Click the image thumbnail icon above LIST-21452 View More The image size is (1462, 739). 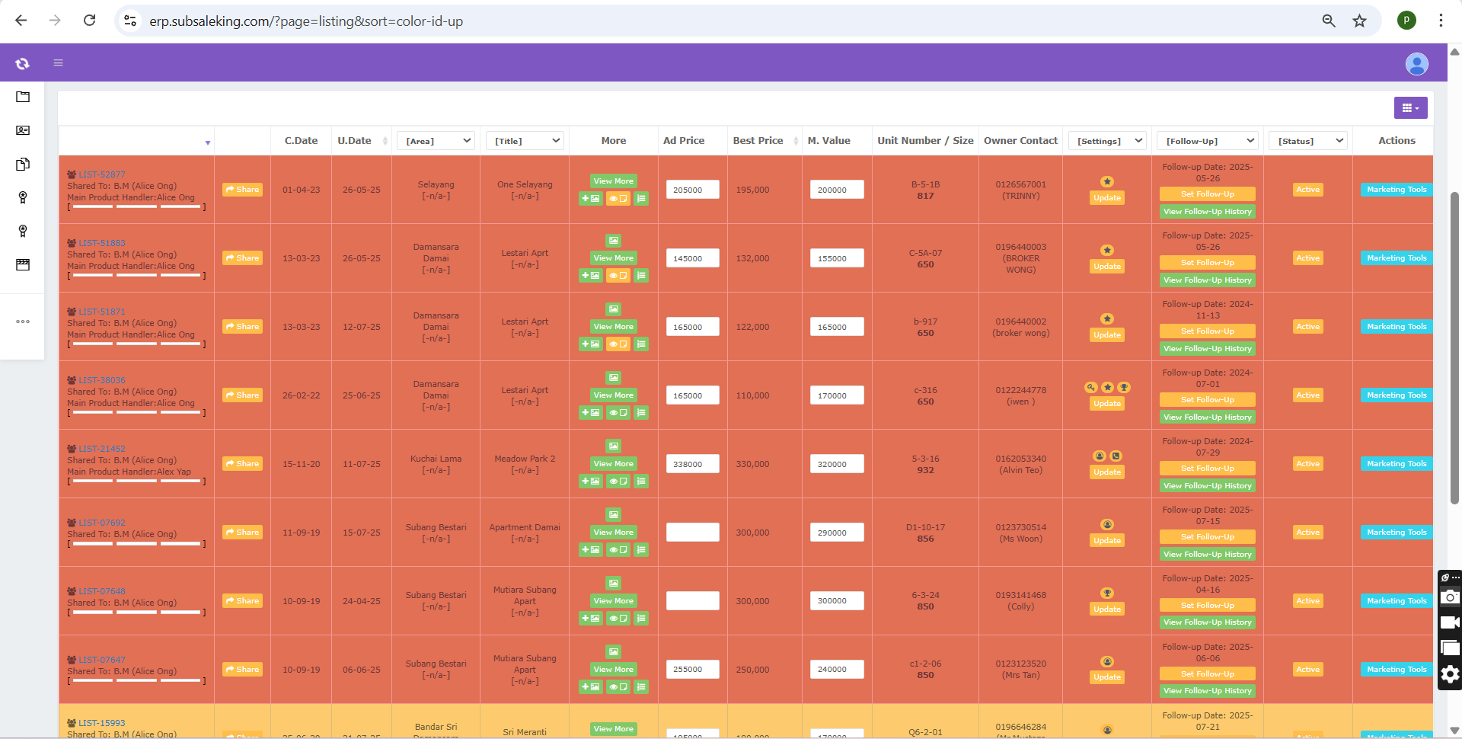(x=613, y=446)
